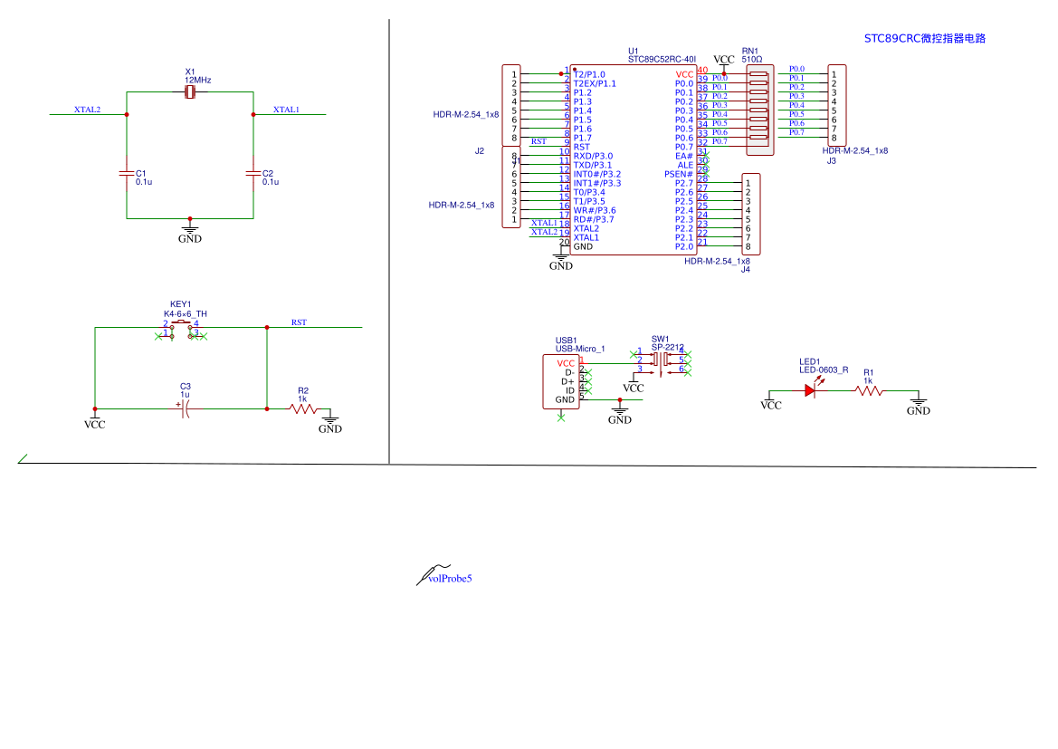Click the XTAL1 net label at U1 pin 18
The width and height of the screenshot is (1058, 749).
[x=545, y=223]
